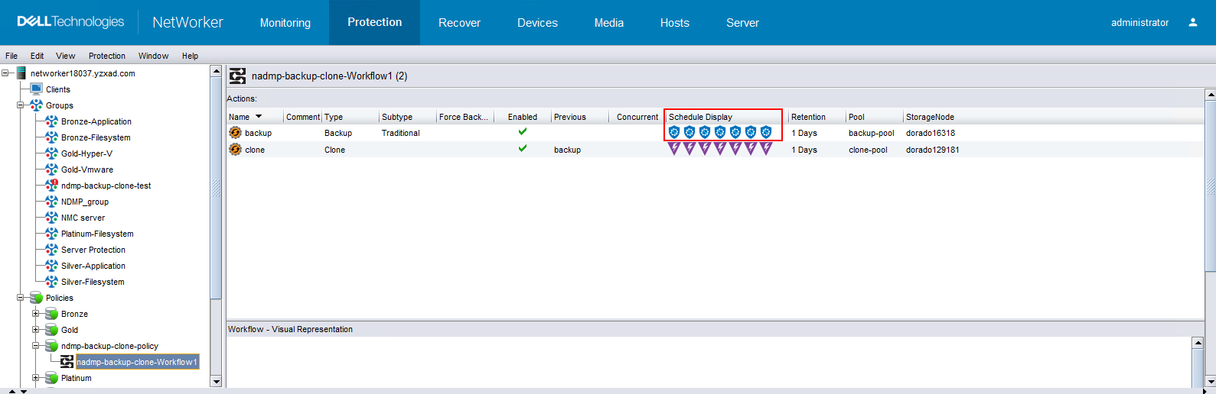Click the navigation tree's scroll down arrow
Screen dimensions: 1216x394
coord(216,381)
